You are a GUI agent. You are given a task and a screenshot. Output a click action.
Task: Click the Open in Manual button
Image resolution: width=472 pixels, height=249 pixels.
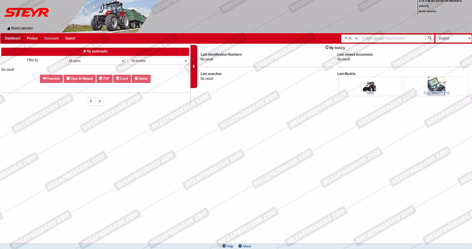click(x=79, y=79)
